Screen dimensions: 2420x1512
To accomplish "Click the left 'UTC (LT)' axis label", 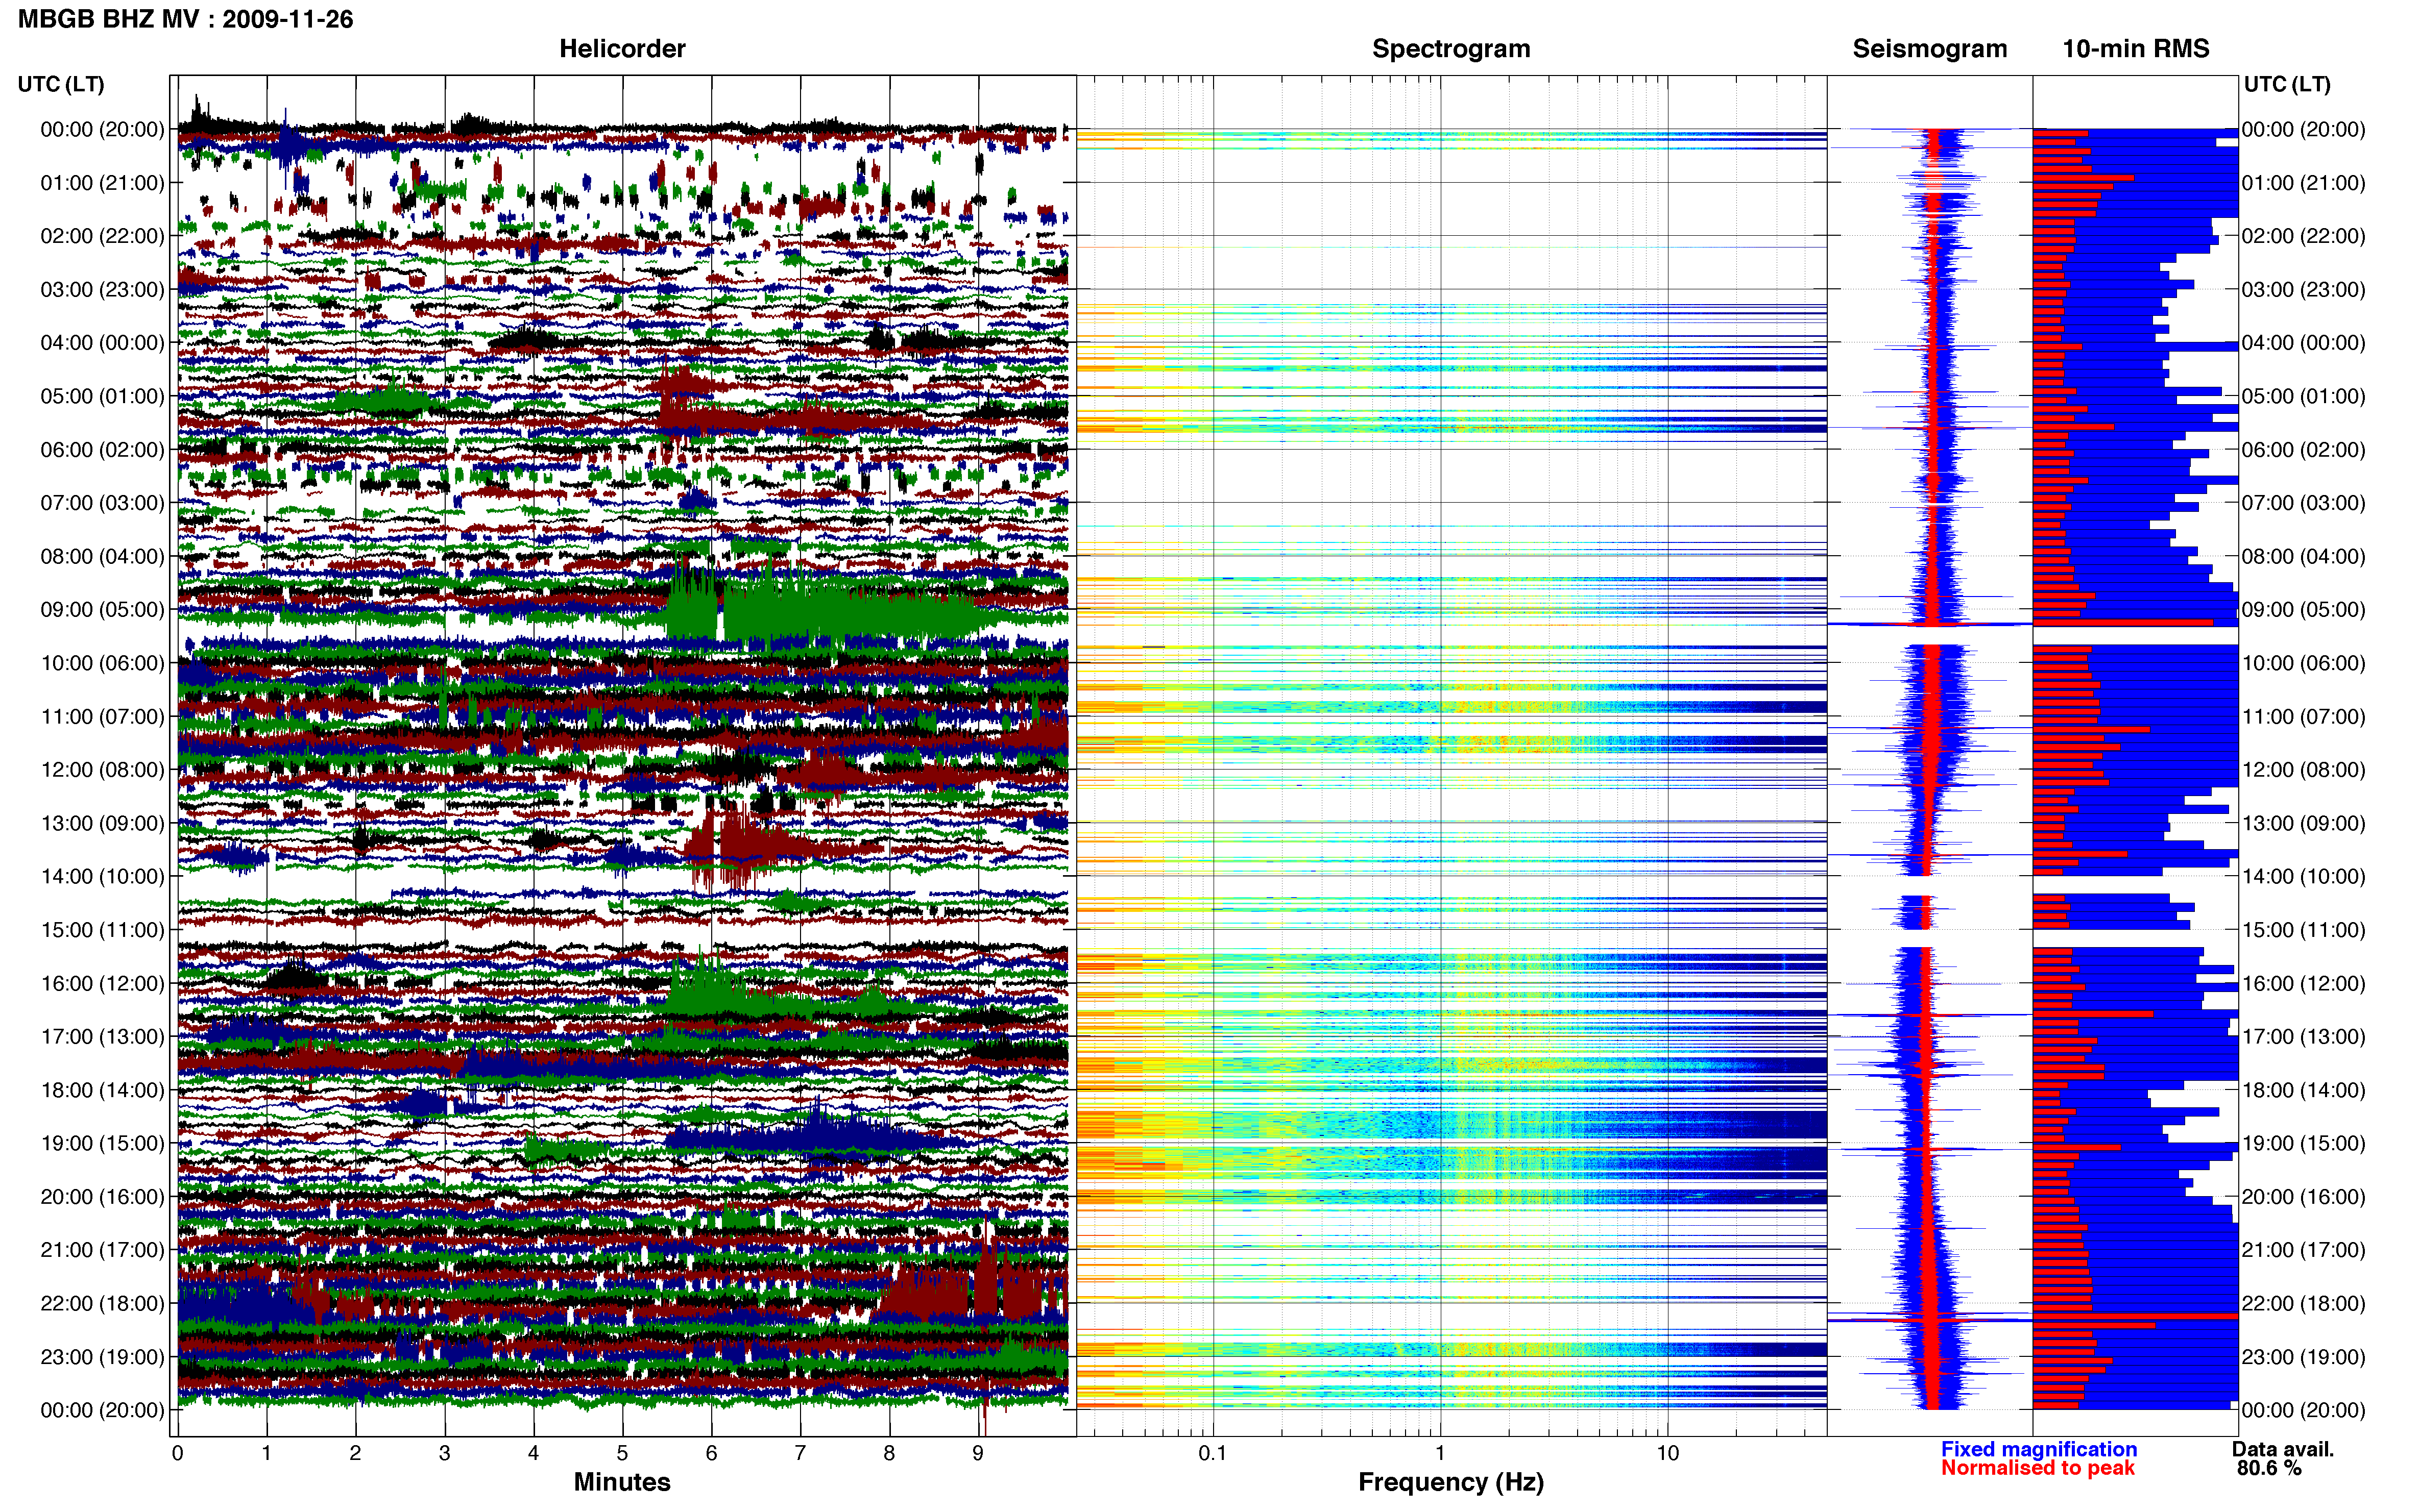I will [x=61, y=84].
